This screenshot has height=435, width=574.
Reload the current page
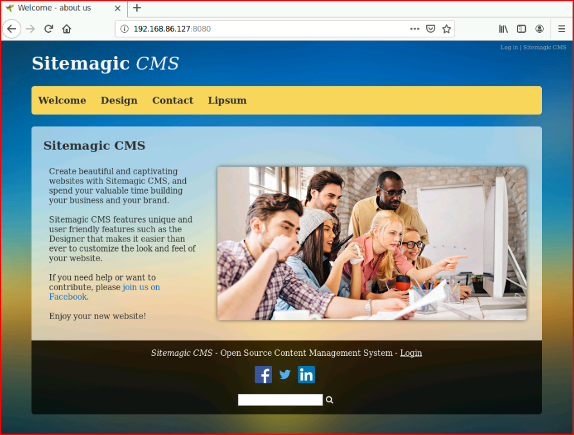click(49, 28)
